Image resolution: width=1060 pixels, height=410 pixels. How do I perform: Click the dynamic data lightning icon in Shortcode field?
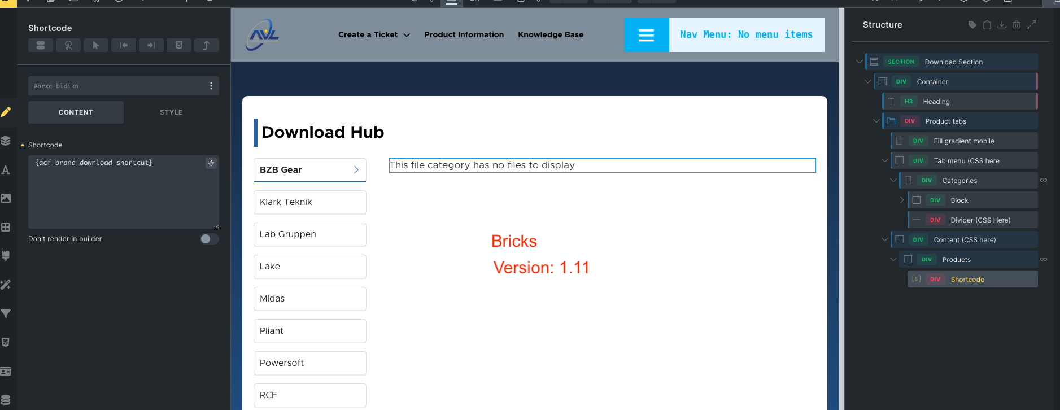coord(211,163)
